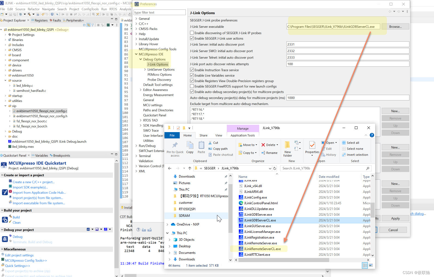The width and height of the screenshot is (434, 277).
Task: Click the Copy icon in the Explorer ribbon
Action: (190, 145)
